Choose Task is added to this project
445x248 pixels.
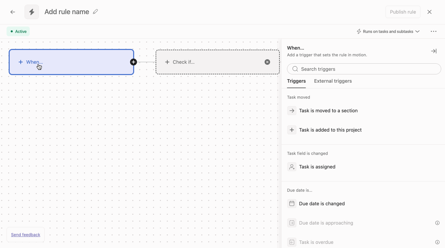tap(330, 130)
